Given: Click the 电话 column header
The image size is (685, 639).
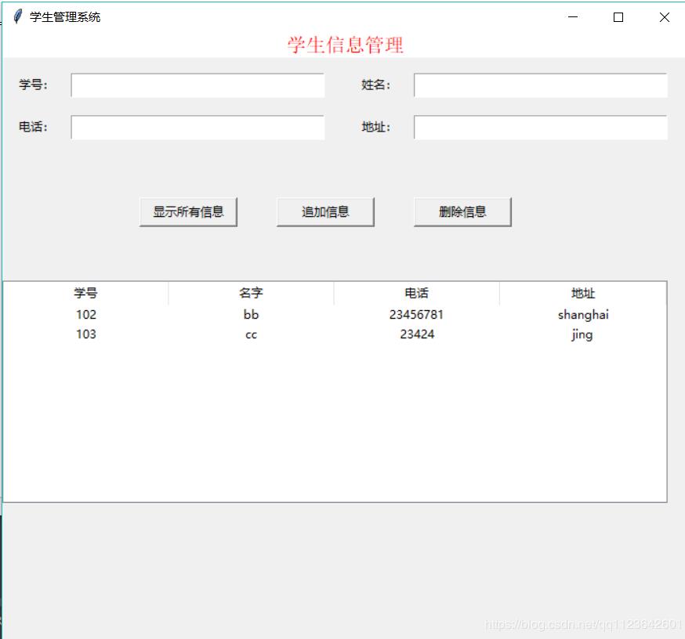Looking at the screenshot, I should pos(416,293).
